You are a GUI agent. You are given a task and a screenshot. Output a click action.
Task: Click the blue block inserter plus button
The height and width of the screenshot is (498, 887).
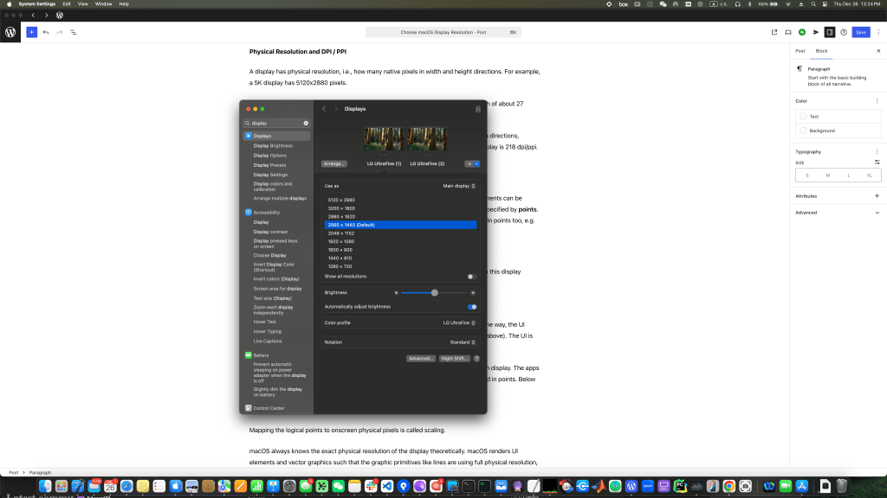[31, 32]
